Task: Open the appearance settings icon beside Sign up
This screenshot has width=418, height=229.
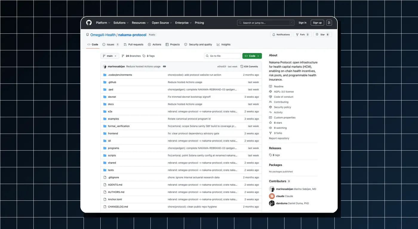Action: click(x=329, y=23)
